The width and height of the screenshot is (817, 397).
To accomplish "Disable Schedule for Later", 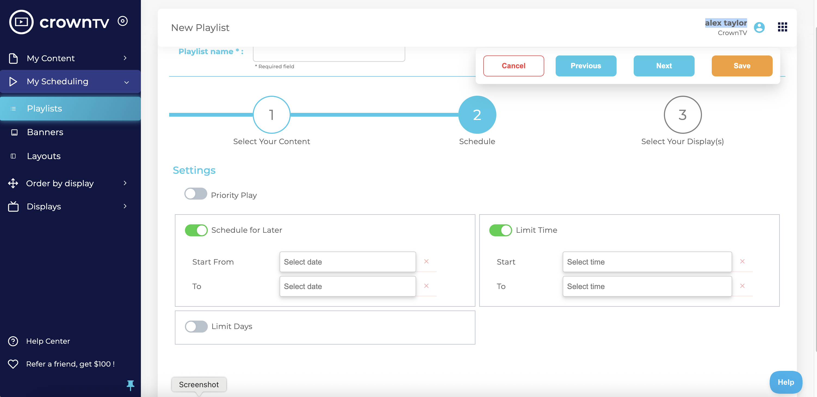I will coord(196,230).
